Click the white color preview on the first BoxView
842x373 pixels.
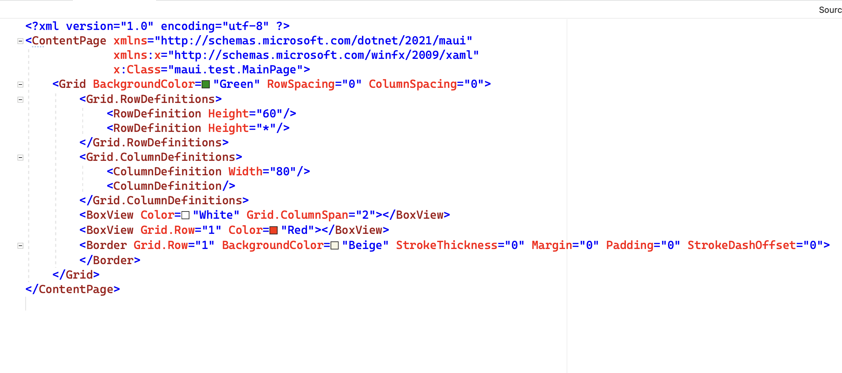[x=185, y=215]
